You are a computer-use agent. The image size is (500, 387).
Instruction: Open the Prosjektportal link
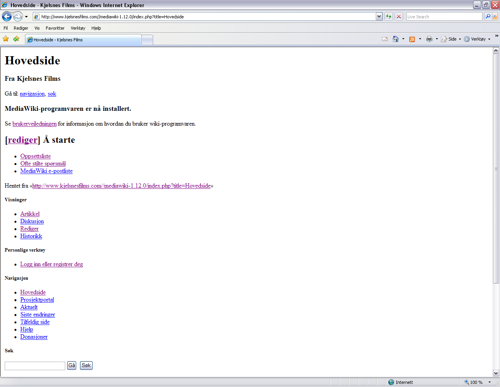[37, 300]
